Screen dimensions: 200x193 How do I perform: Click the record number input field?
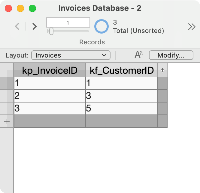click(x=68, y=22)
